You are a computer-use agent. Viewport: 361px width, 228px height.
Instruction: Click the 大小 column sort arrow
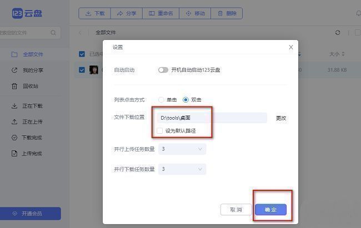(343, 54)
